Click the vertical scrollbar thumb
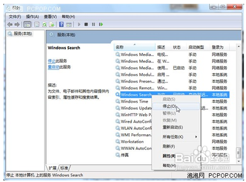Viewport: 246px width, 182px height. 239,153
